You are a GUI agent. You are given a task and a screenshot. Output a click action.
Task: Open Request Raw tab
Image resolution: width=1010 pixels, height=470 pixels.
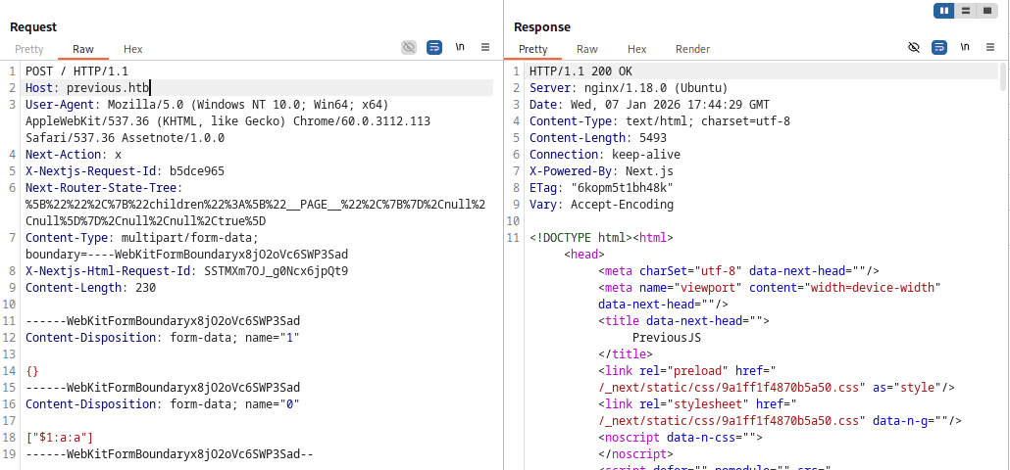[x=83, y=49]
